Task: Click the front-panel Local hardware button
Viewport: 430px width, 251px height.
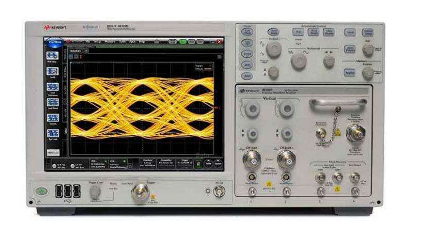Action: 350,32
